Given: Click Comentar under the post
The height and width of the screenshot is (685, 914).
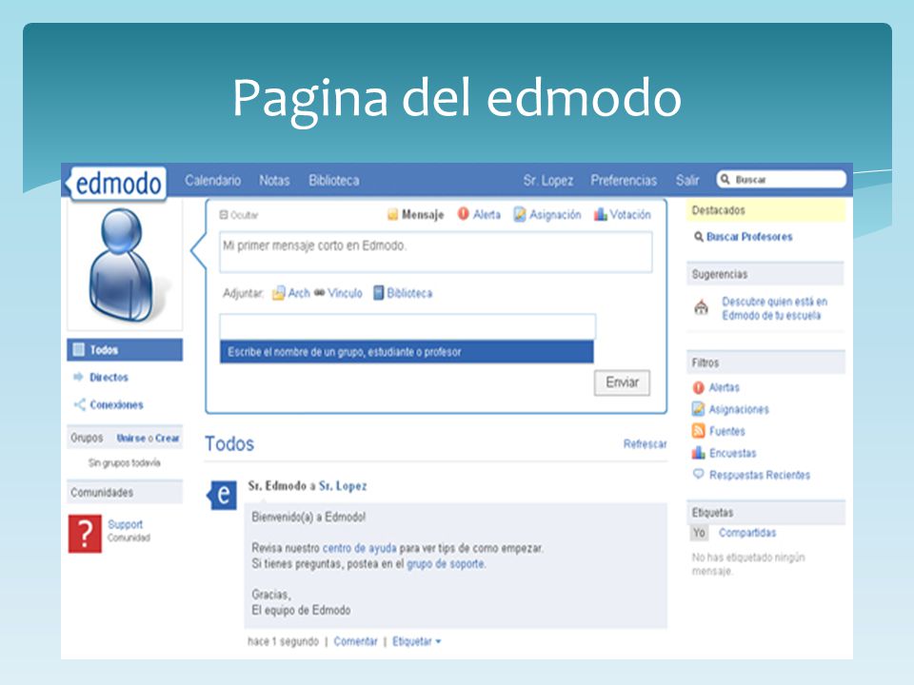Looking at the screenshot, I should (355, 641).
